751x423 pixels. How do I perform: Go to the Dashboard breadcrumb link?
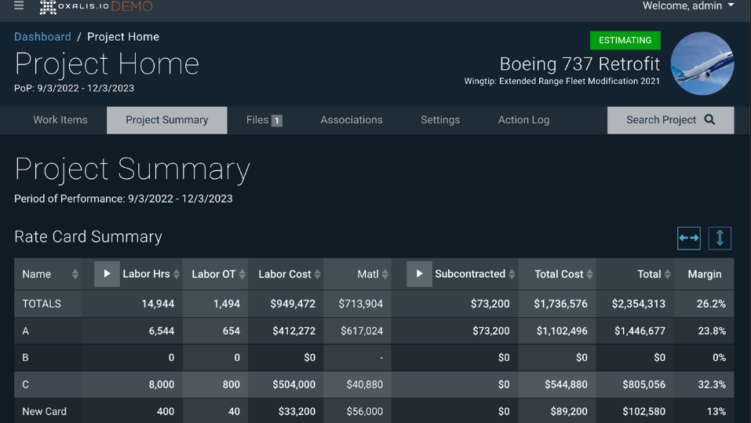[x=42, y=37]
